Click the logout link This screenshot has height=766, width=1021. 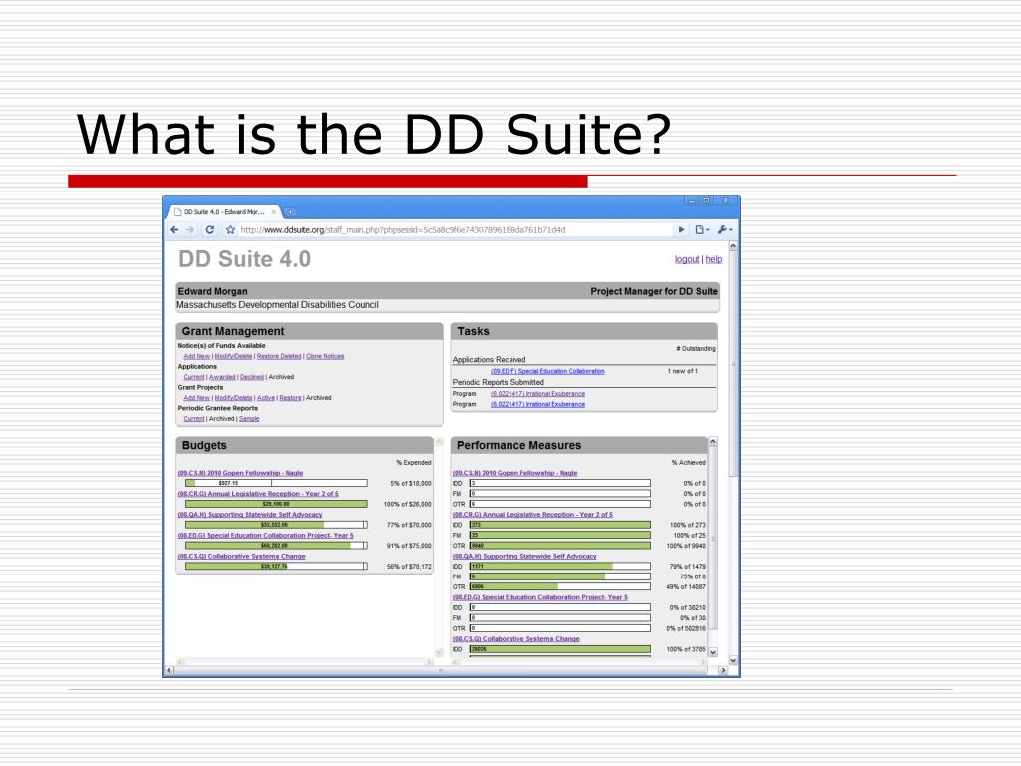pyautogui.click(x=687, y=259)
